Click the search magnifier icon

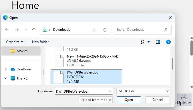click(x=166, y=30)
